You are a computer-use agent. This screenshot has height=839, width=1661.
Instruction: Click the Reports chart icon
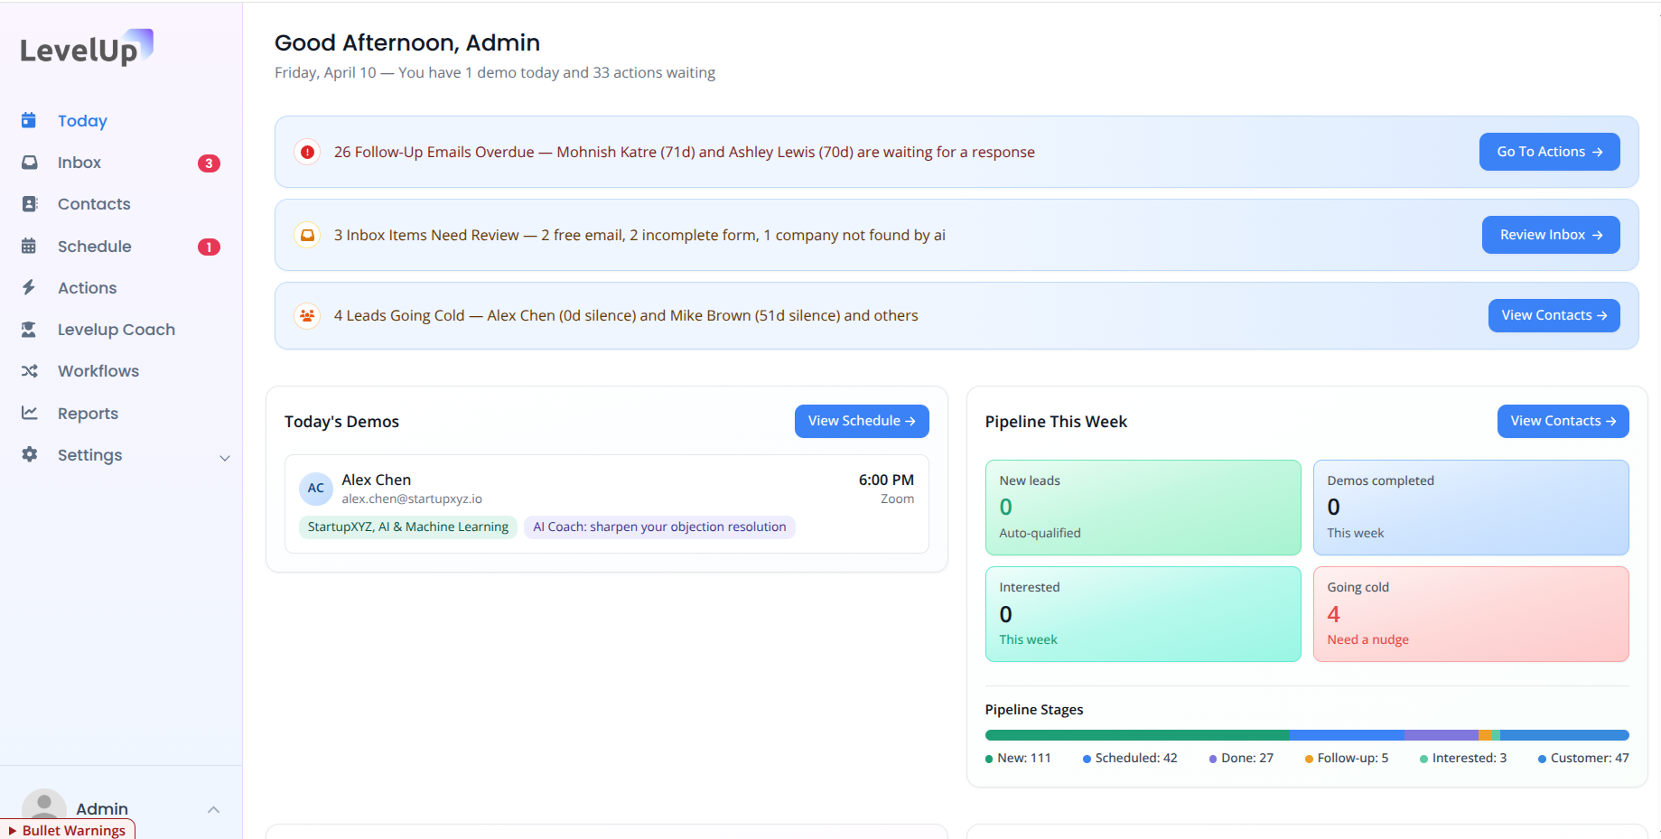[x=30, y=413]
